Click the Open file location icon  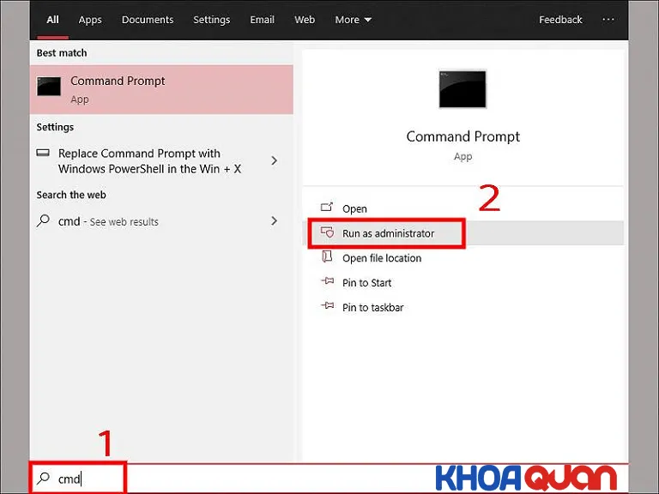(327, 256)
